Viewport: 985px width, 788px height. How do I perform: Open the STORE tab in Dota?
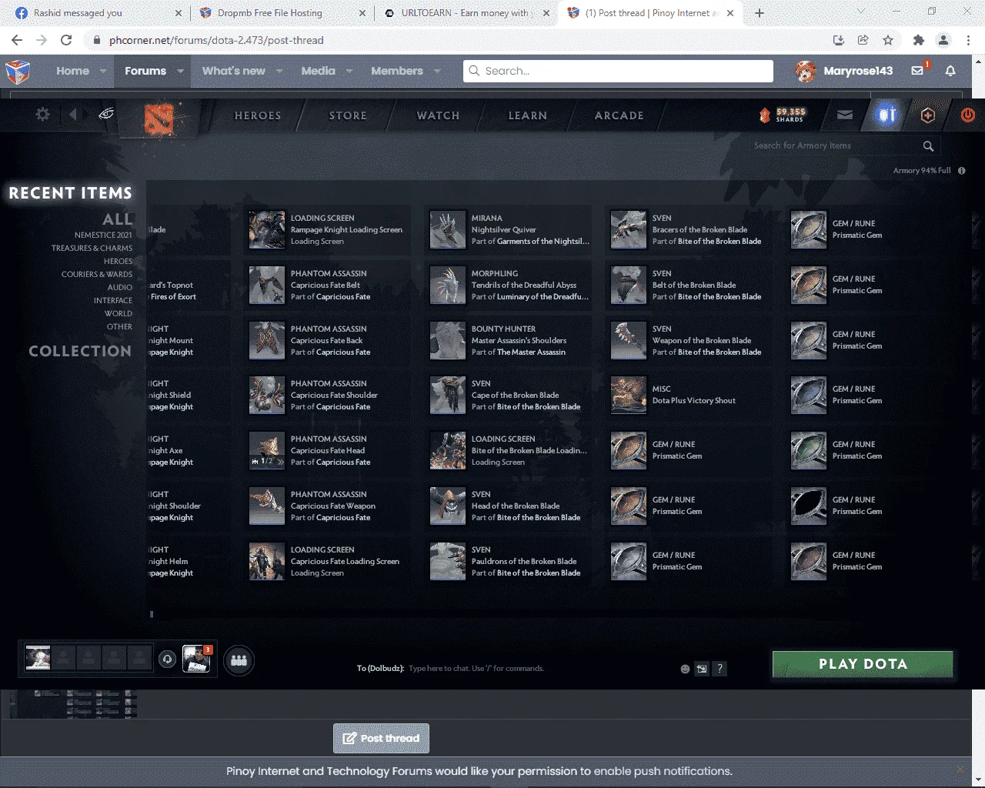pyautogui.click(x=348, y=115)
